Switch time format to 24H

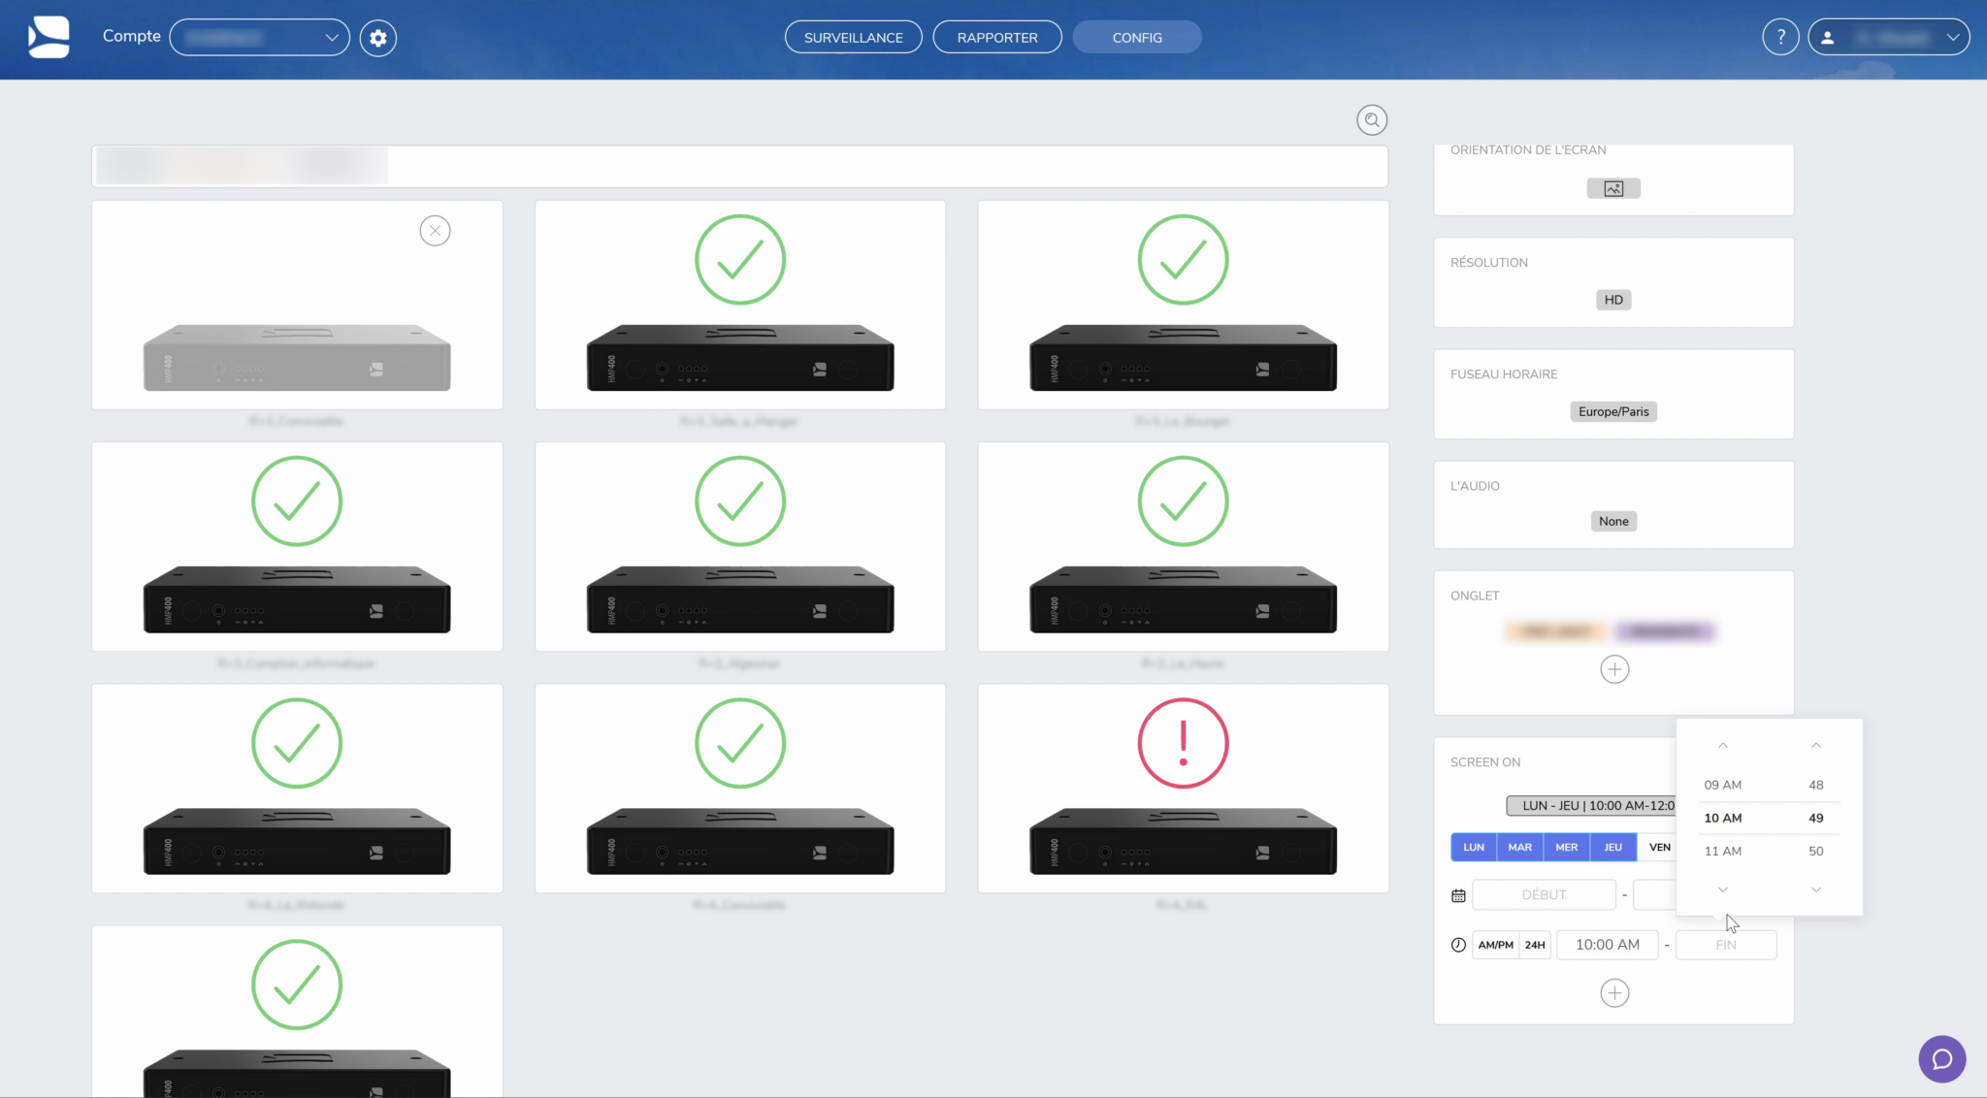(x=1534, y=945)
